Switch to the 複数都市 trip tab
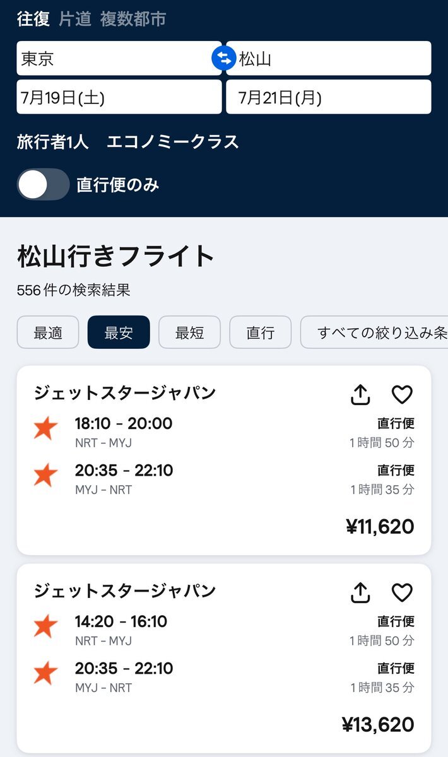This screenshot has width=448, height=757. pos(133,19)
